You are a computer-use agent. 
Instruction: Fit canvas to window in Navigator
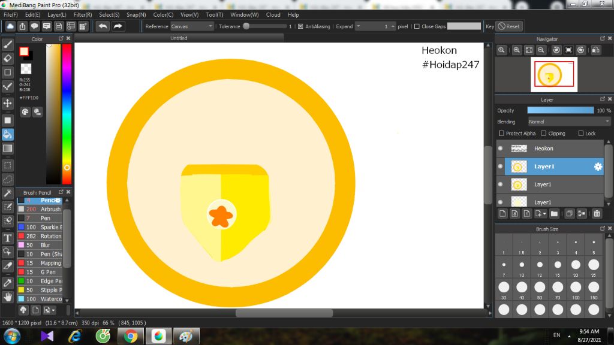(x=529, y=50)
